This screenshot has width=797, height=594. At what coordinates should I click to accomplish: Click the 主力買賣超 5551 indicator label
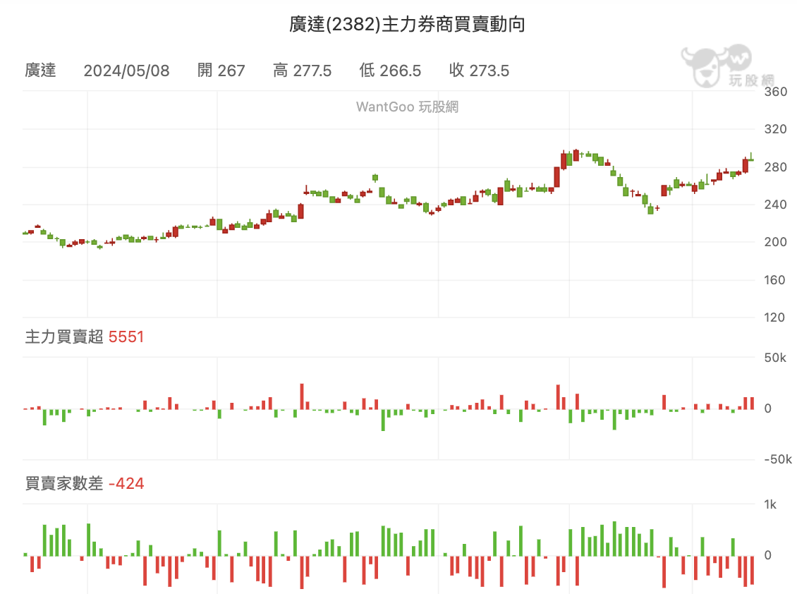click(85, 337)
